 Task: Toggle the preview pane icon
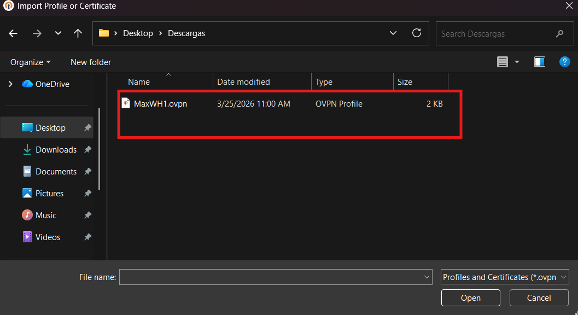tap(540, 62)
